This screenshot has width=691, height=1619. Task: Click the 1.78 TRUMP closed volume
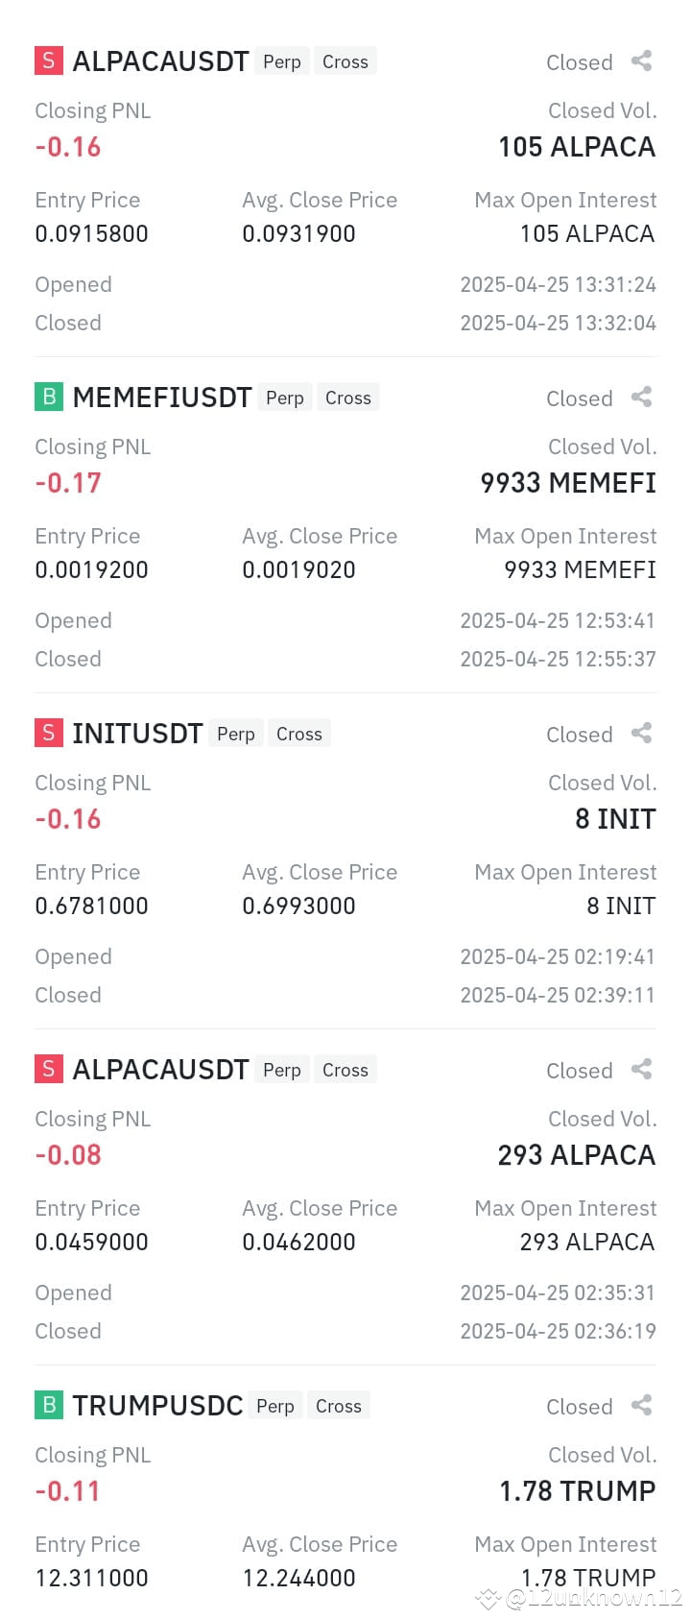[x=578, y=1491]
